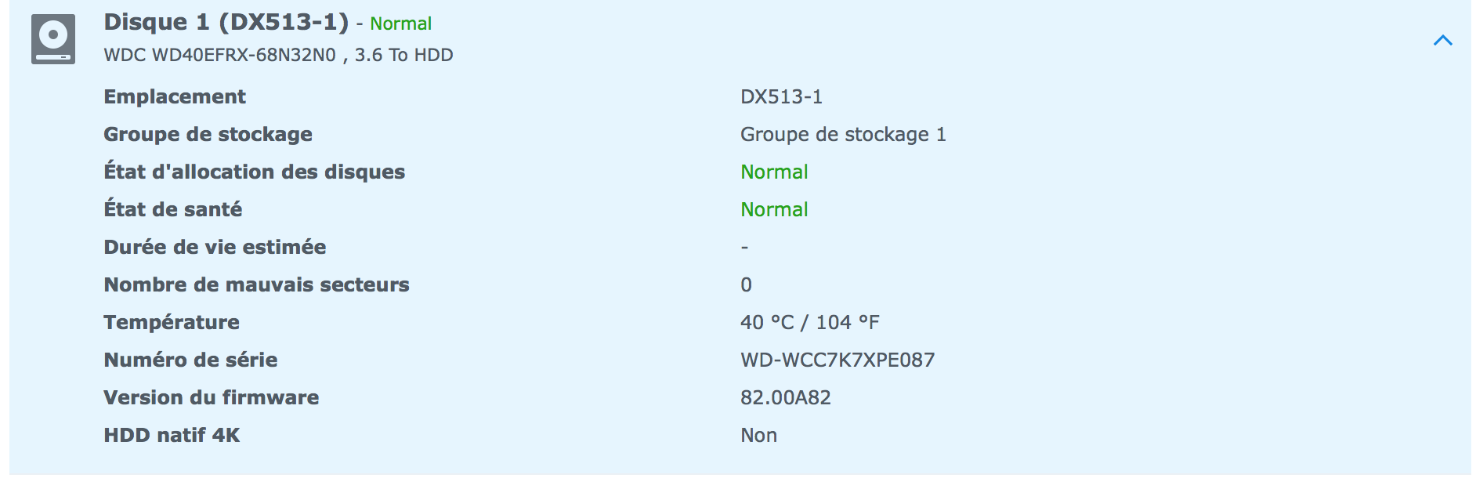Select the Disque 1 (DX513-1) title

pos(226,22)
